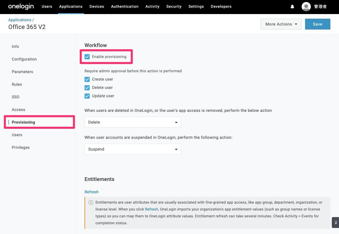Viewport: 339px width, 234px height.
Task: Click the user avatar icon
Action: pyautogui.click(x=306, y=7)
